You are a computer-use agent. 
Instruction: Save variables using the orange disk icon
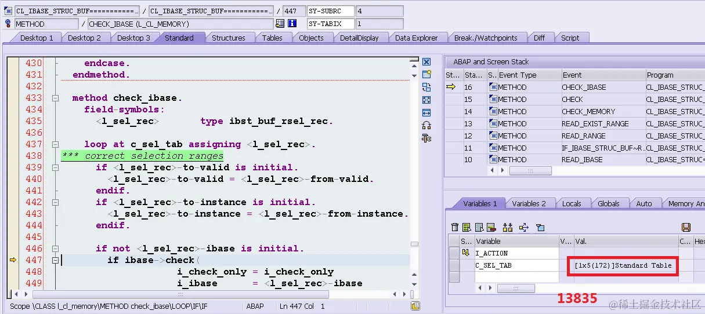[x=686, y=227]
